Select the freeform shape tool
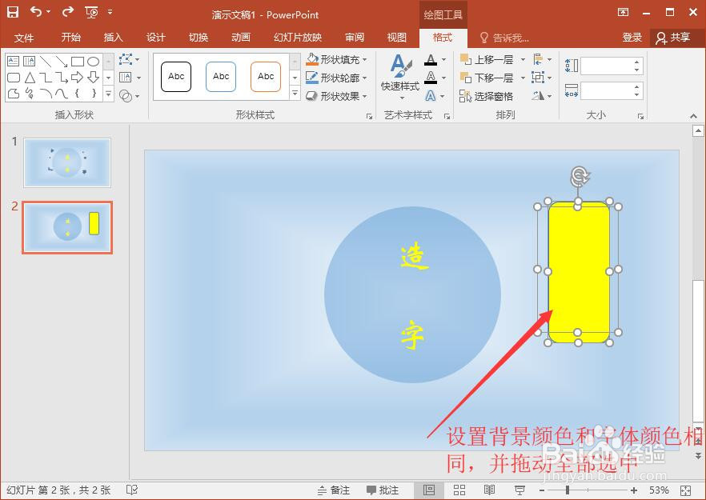Image resolution: width=706 pixels, height=500 pixels. (14, 94)
